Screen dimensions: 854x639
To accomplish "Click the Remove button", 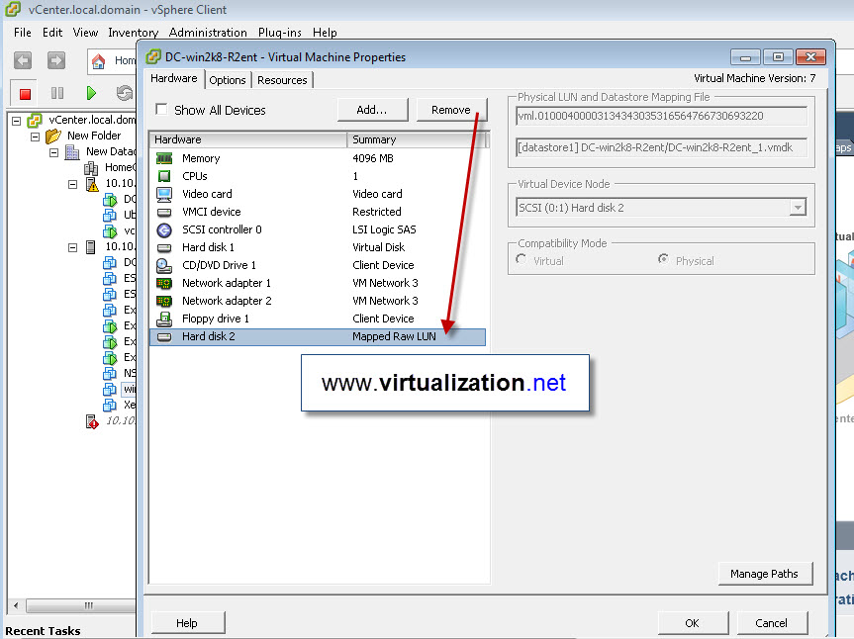I will coord(451,110).
